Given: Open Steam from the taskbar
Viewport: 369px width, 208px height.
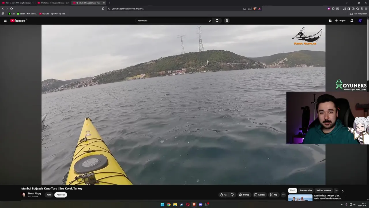Looking at the screenshot, I should point(181,205).
